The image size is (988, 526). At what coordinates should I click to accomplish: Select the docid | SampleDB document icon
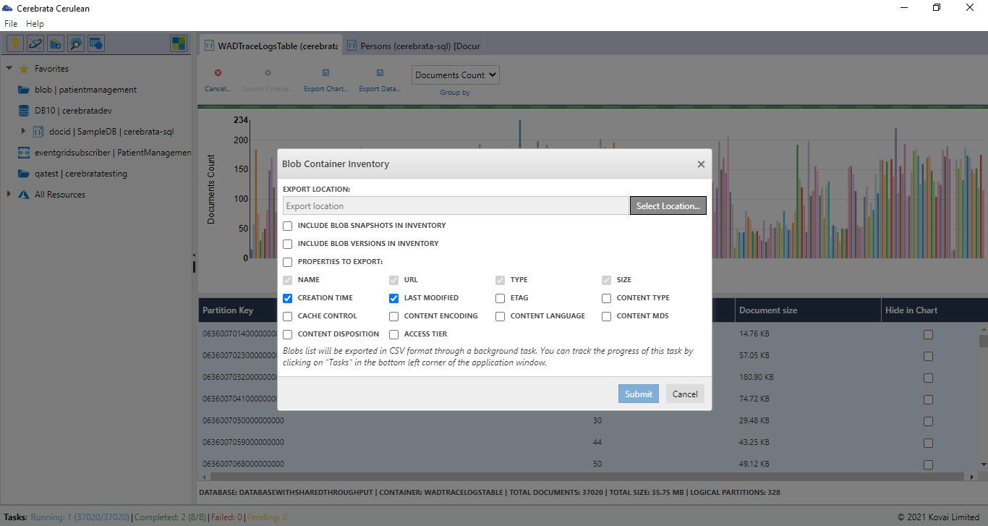pos(38,132)
